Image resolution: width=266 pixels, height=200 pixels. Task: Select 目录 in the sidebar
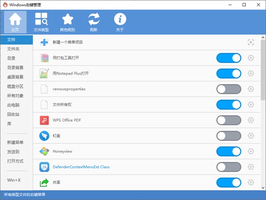17,58
